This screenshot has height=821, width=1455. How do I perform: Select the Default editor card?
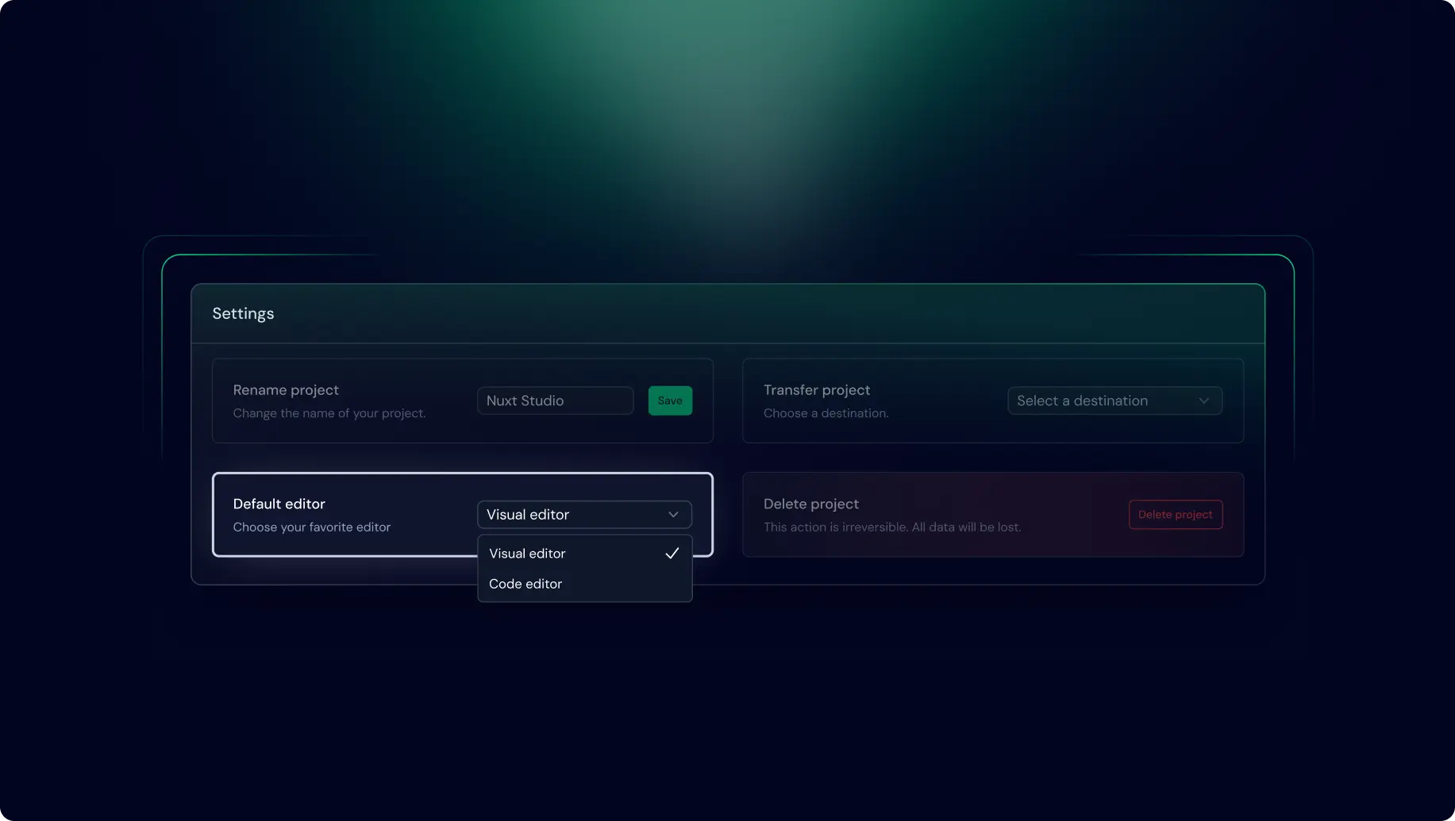[x=341, y=514]
